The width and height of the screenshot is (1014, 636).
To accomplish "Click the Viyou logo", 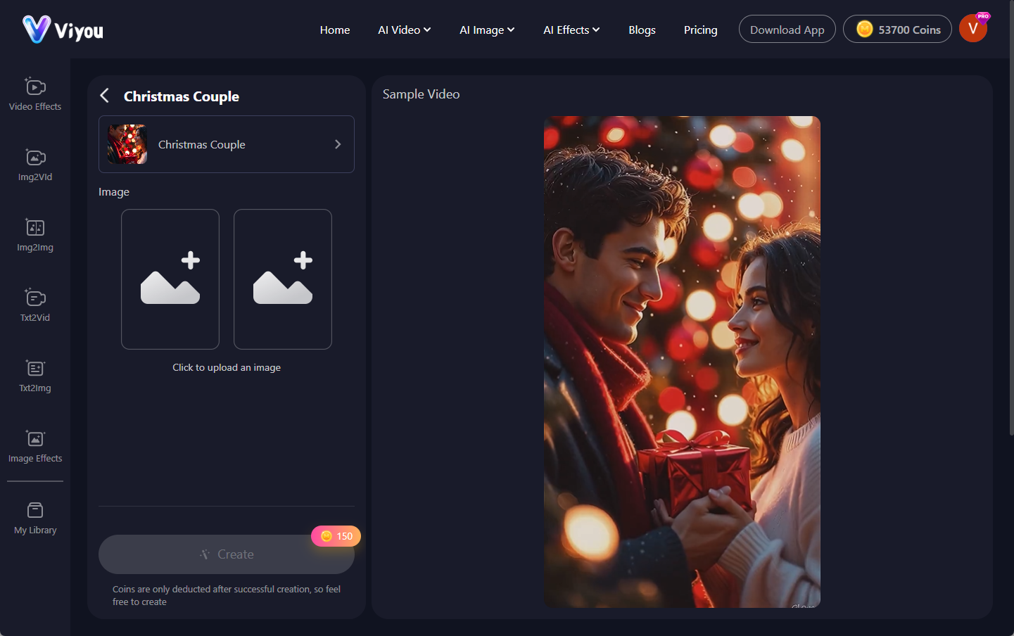I will [63, 30].
